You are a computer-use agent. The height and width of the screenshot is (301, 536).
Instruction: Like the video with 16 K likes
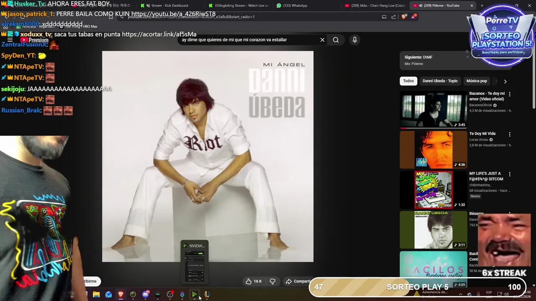tap(254, 281)
